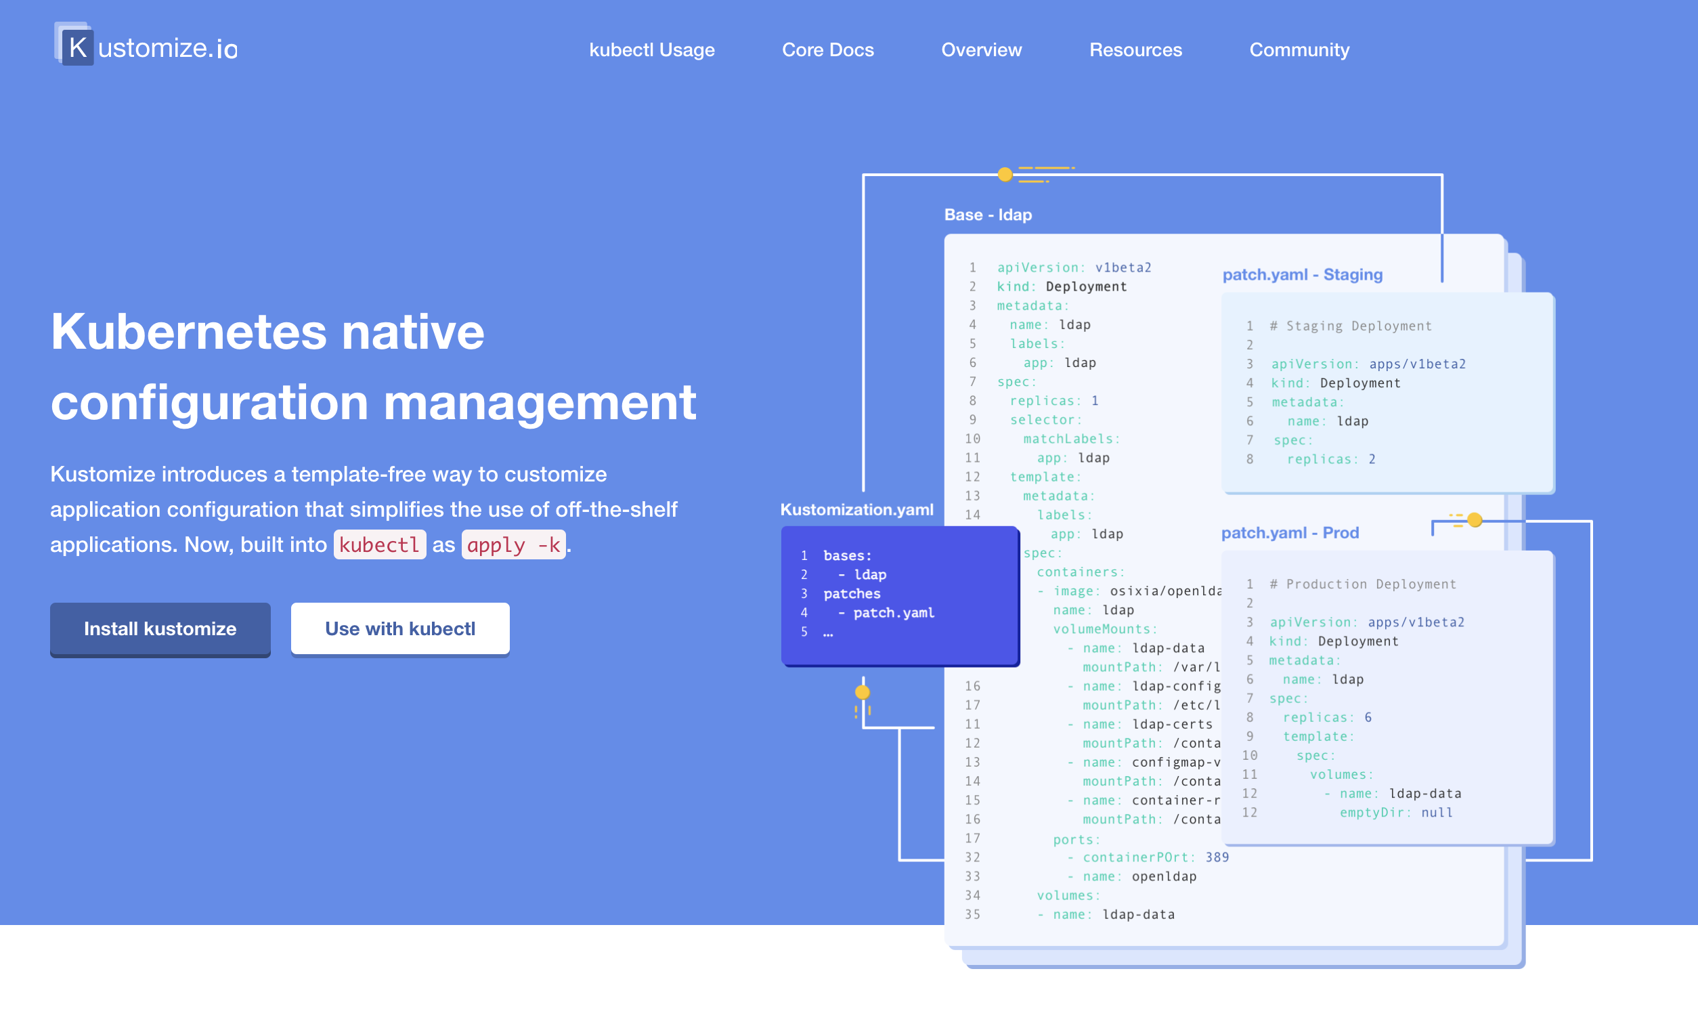Click the ustomize.io site title text
Image resolution: width=1698 pixels, height=1009 pixels.
tap(167, 48)
